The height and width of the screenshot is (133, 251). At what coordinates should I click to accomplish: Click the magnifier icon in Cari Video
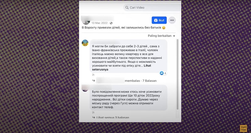pyautogui.click(x=127, y=8)
